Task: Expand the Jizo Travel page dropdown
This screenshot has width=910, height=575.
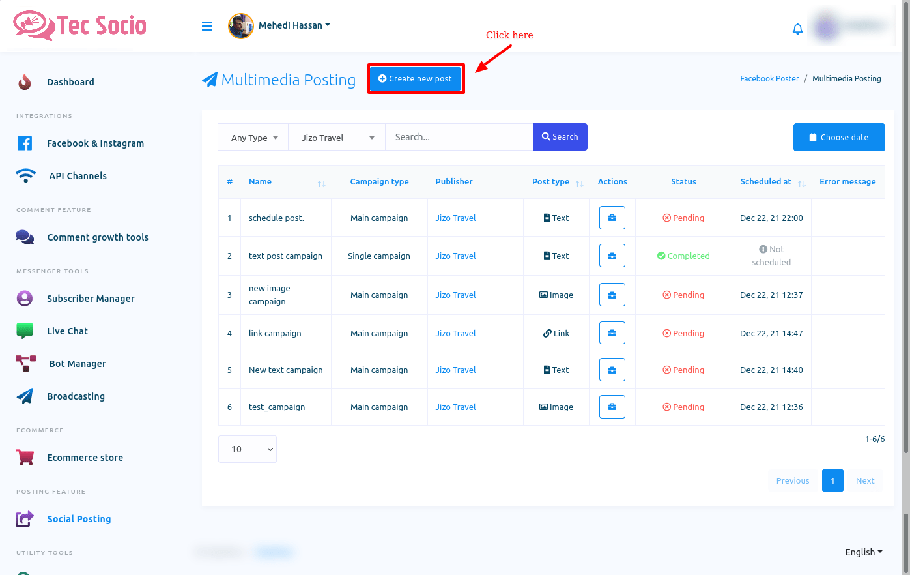Action: [337, 138]
